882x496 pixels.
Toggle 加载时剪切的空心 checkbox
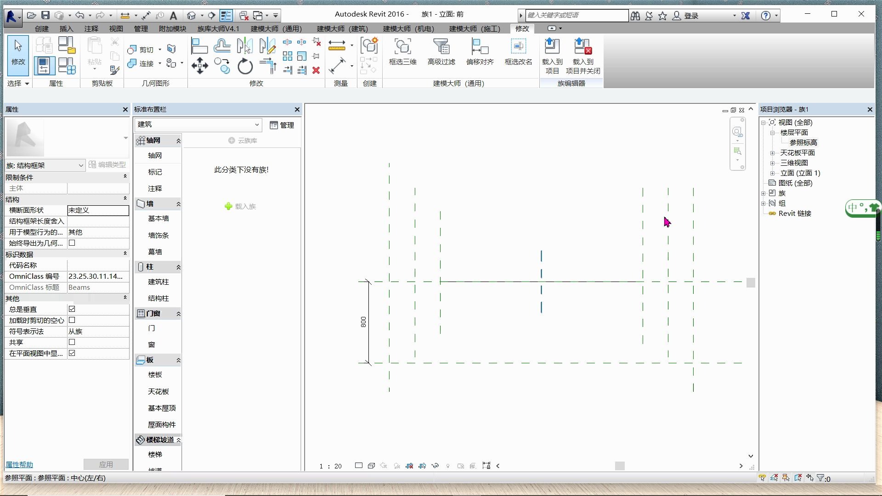72,320
